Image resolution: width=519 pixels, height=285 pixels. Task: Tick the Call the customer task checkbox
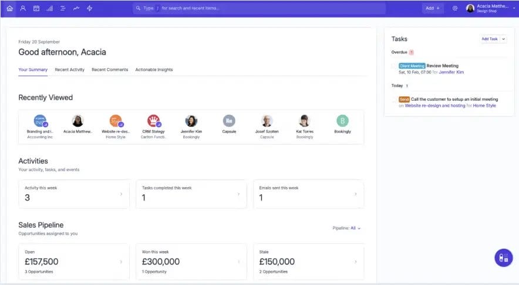click(x=395, y=100)
